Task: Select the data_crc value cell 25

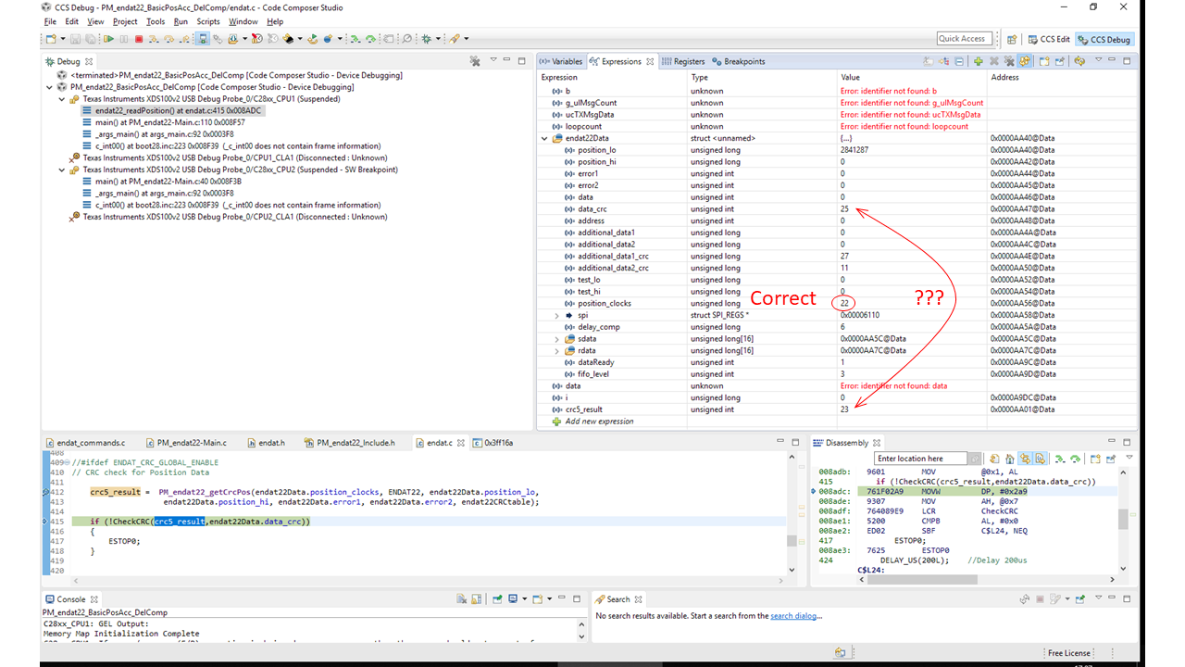Action: coord(844,208)
